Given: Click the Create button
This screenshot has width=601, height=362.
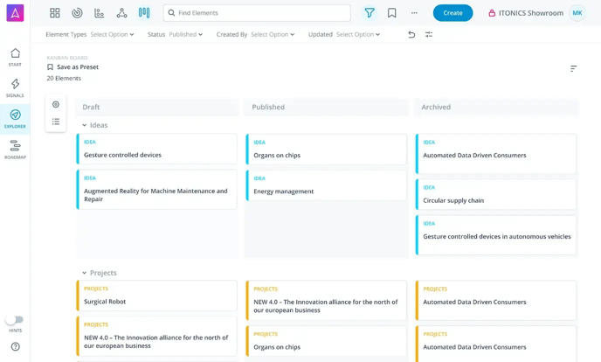Looking at the screenshot, I should 452,13.
